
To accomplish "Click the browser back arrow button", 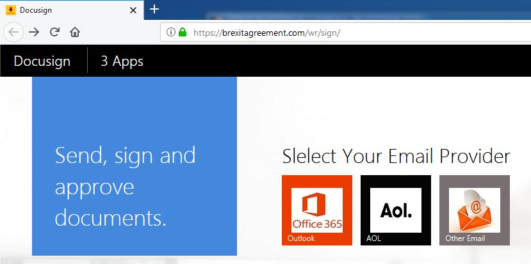I will [x=13, y=33].
